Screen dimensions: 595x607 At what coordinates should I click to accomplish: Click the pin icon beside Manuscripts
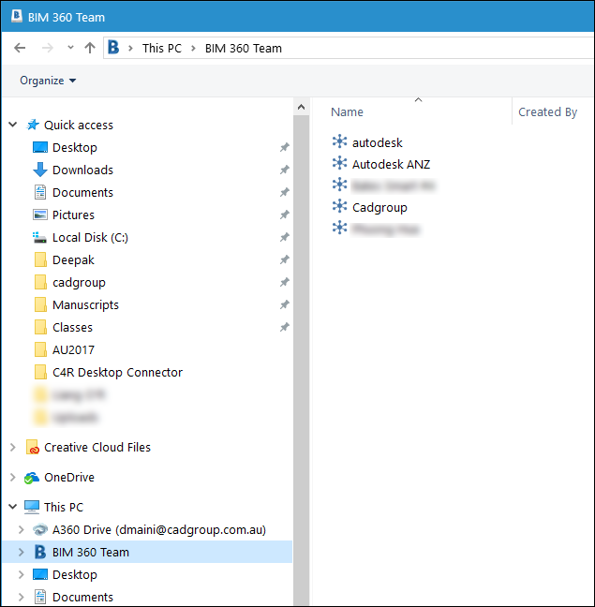(x=285, y=305)
